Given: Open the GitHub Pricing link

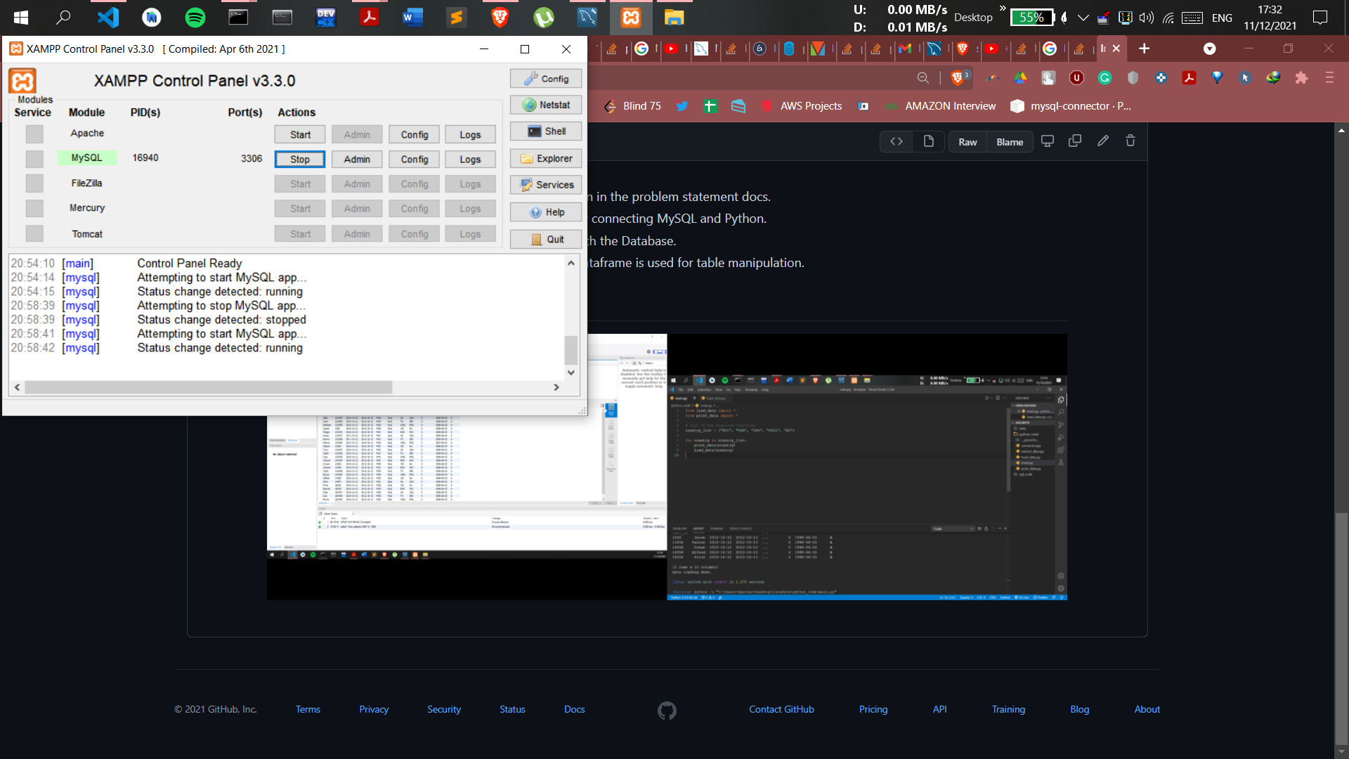Looking at the screenshot, I should click(873, 709).
